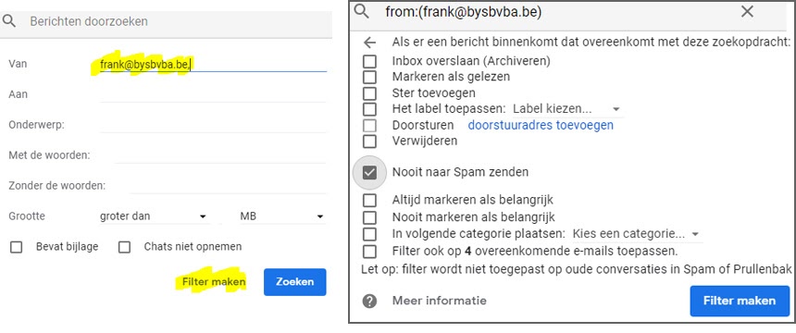The width and height of the screenshot is (796, 333).
Task: Open the Meer informatie link
Action: 439,301
